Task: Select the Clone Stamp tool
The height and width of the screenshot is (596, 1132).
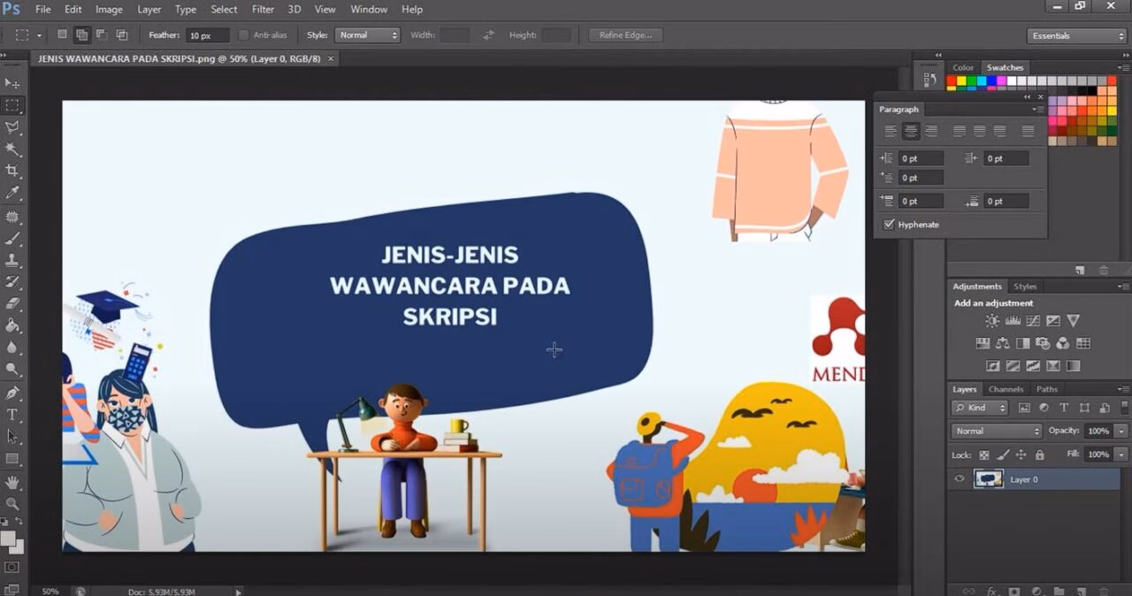Action: [12, 261]
